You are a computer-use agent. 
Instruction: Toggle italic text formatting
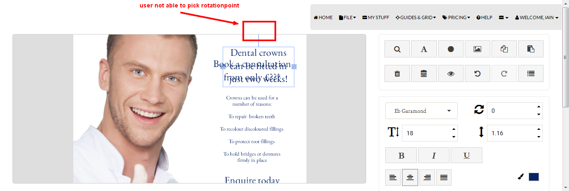click(x=434, y=156)
